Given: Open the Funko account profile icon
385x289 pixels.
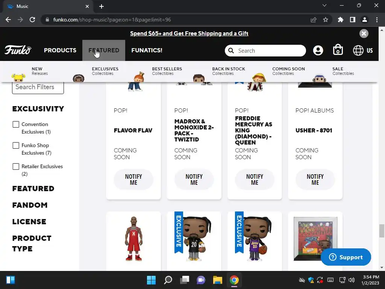Looking at the screenshot, I should click(318, 50).
